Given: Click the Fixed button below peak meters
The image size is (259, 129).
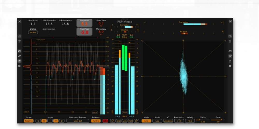Looking at the screenshot, I should 125,113.
